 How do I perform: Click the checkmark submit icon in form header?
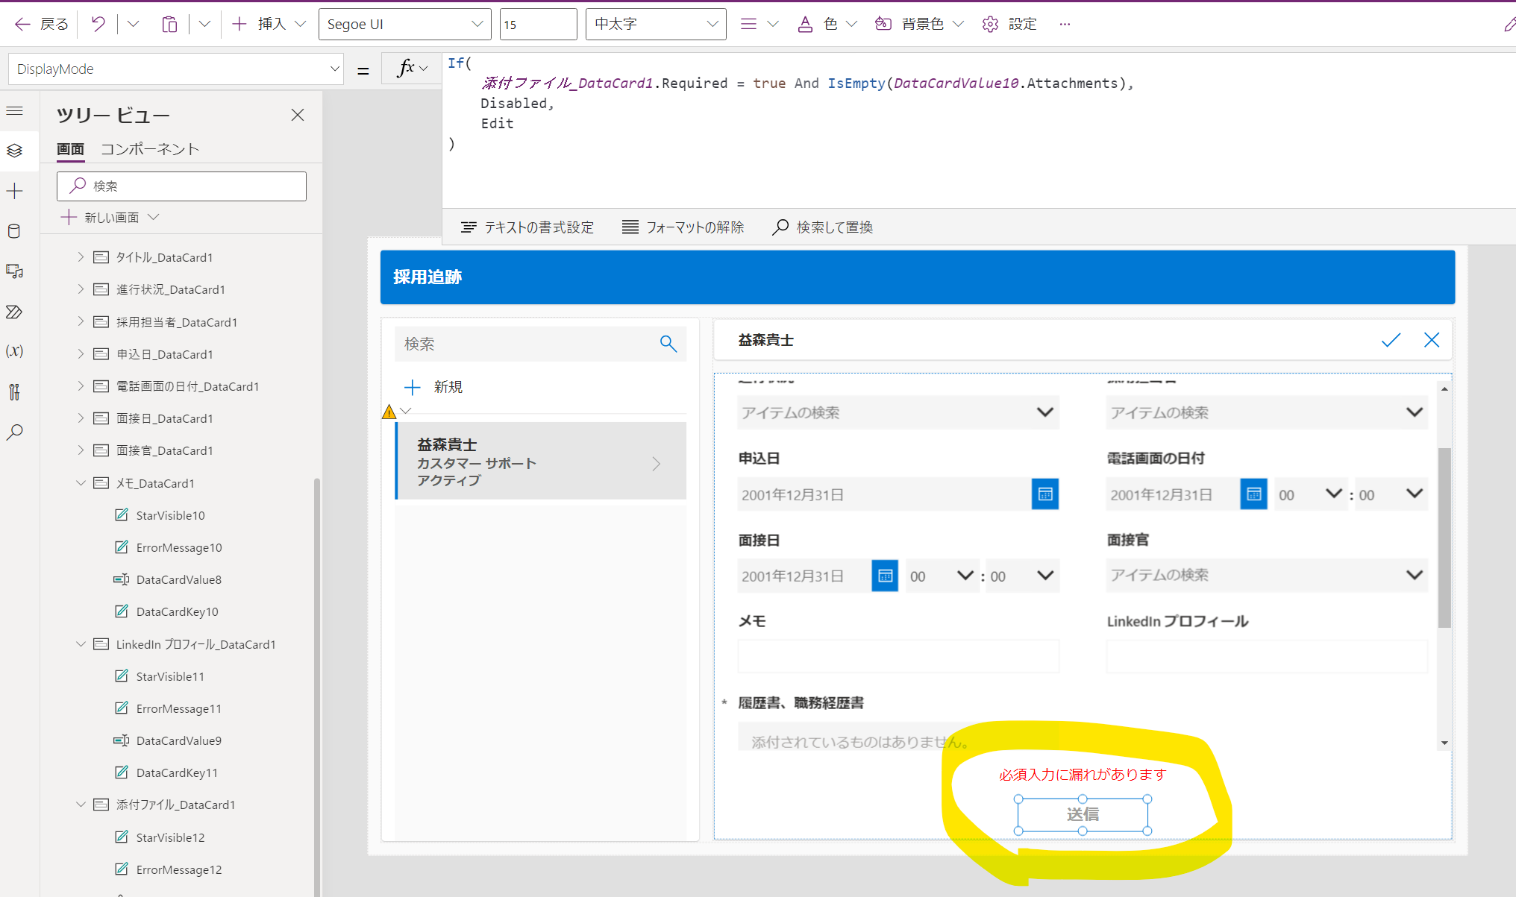1391,340
